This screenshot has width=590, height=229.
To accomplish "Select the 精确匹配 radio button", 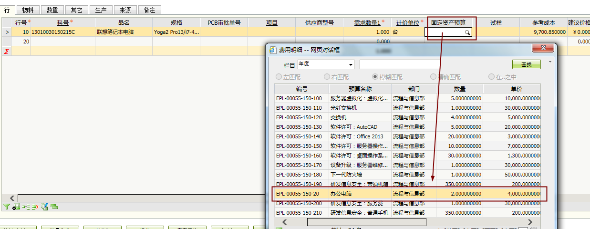I will pos(433,77).
